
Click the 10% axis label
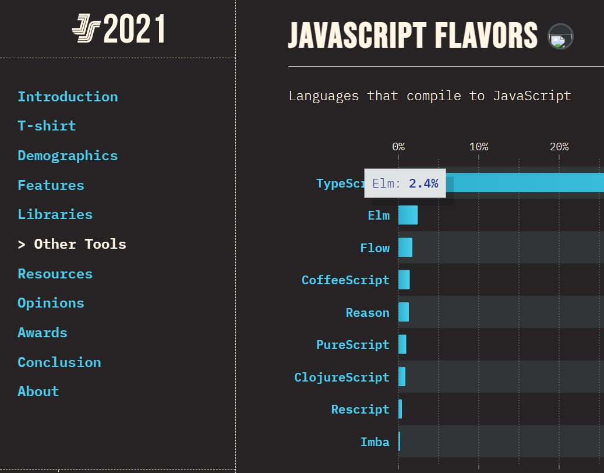point(479,147)
